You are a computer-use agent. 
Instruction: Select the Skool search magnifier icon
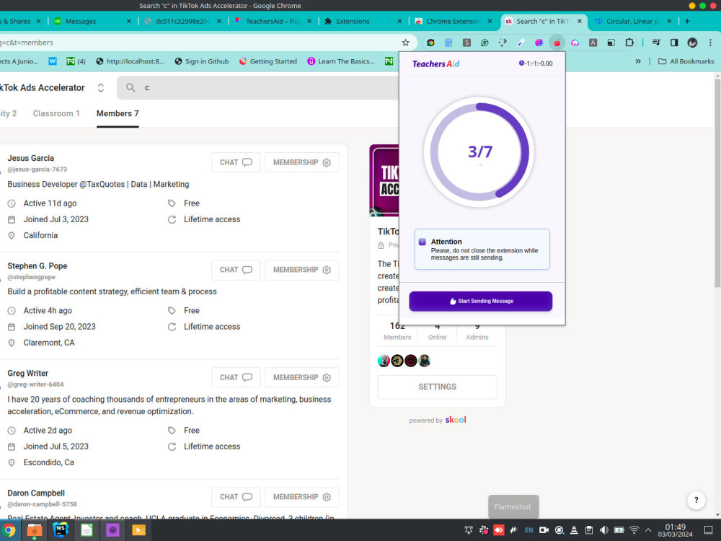point(130,87)
